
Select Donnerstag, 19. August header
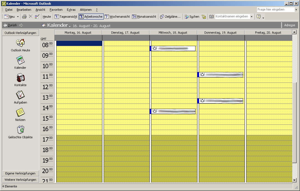221,33
